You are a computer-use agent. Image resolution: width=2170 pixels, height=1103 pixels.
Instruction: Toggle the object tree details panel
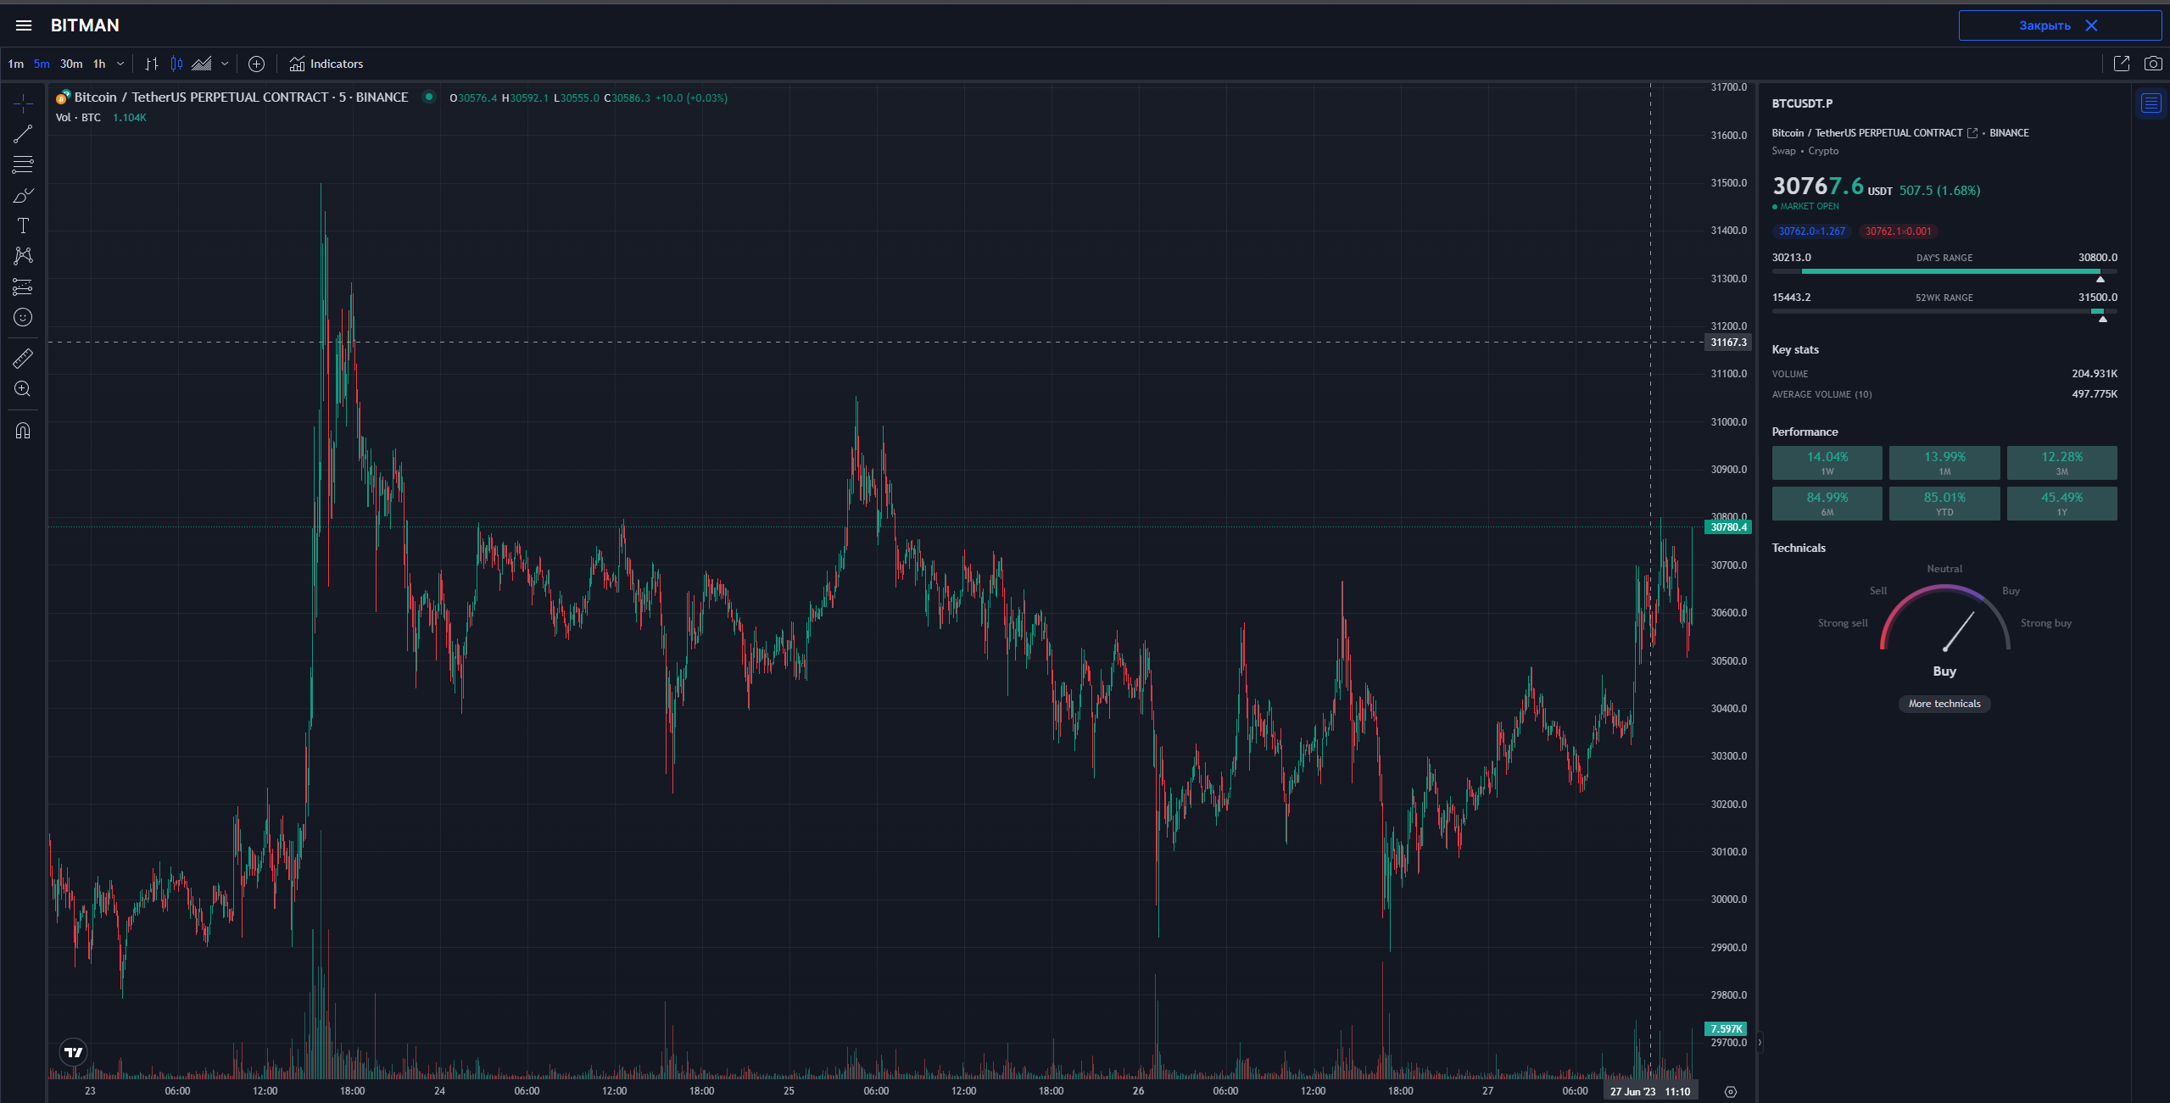pos(2150,103)
